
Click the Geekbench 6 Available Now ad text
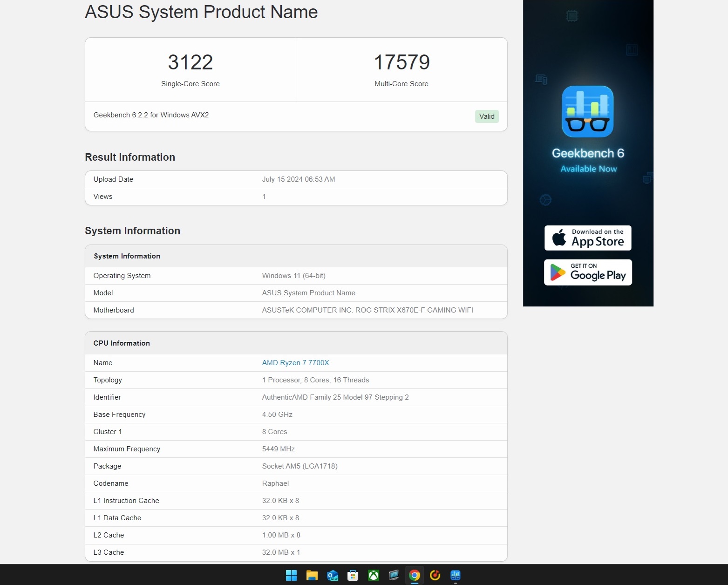(x=588, y=160)
